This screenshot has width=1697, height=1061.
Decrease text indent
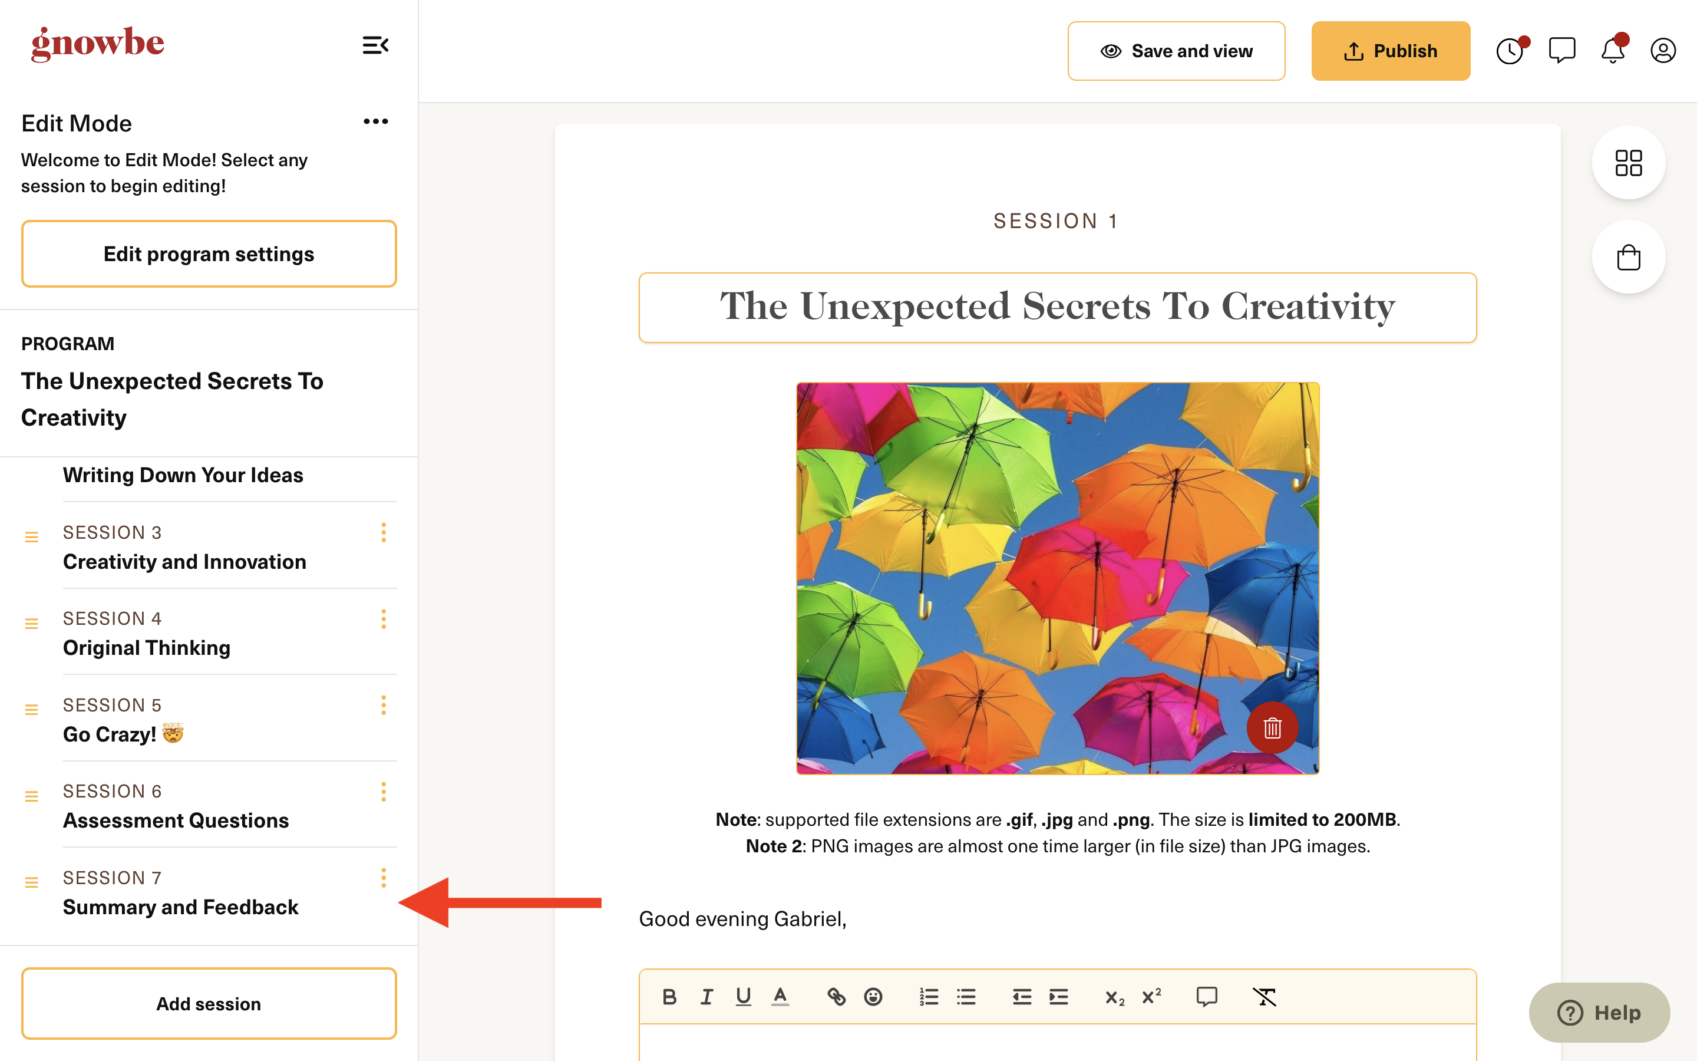[1022, 996]
